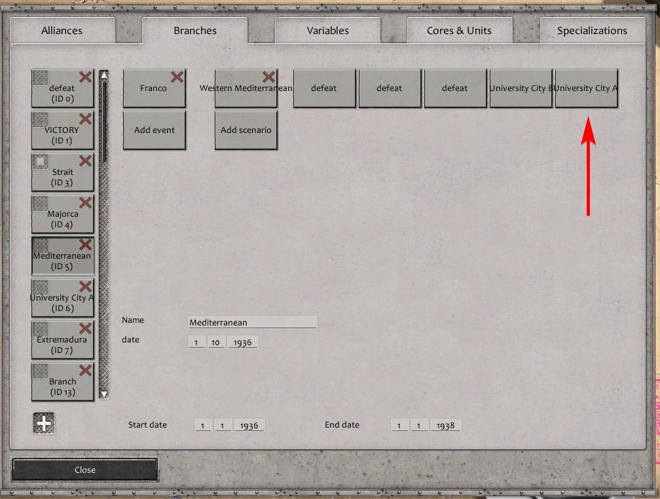This screenshot has width=660, height=499.
Task: Select the Western Mediterranean scenario
Action: point(246,88)
